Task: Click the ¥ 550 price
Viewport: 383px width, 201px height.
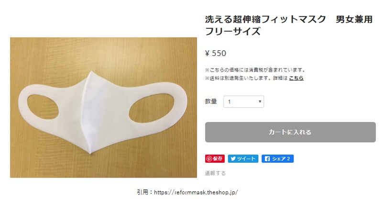Action: click(216, 53)
